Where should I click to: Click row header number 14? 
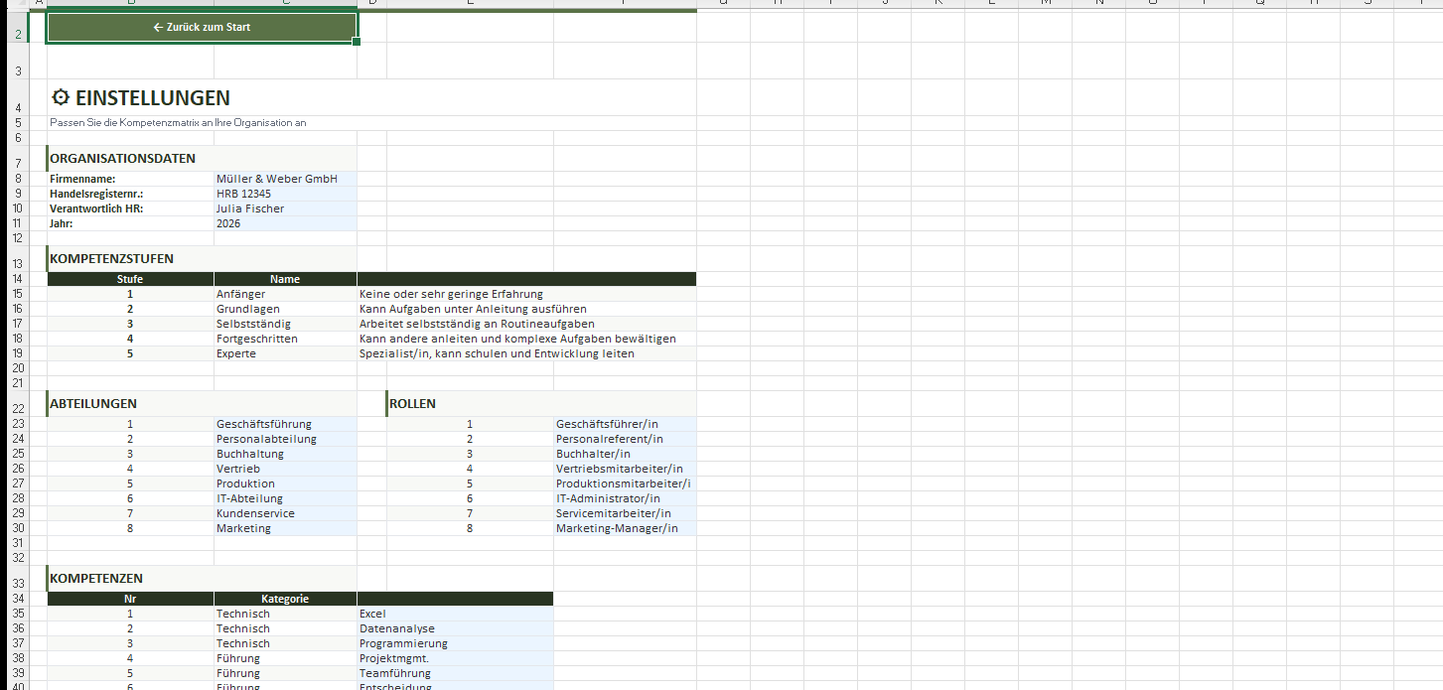coord(19,279)
